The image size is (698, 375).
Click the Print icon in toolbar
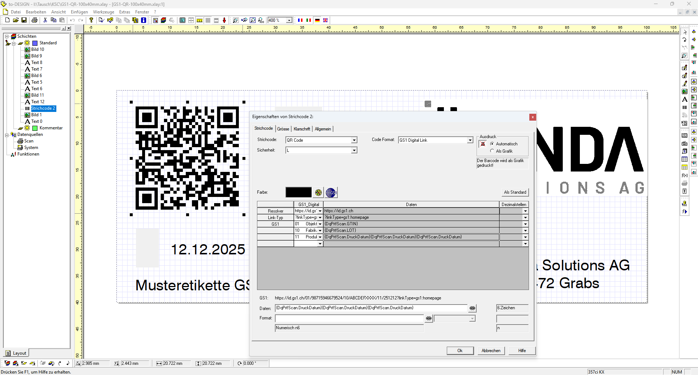coord(35,20)
